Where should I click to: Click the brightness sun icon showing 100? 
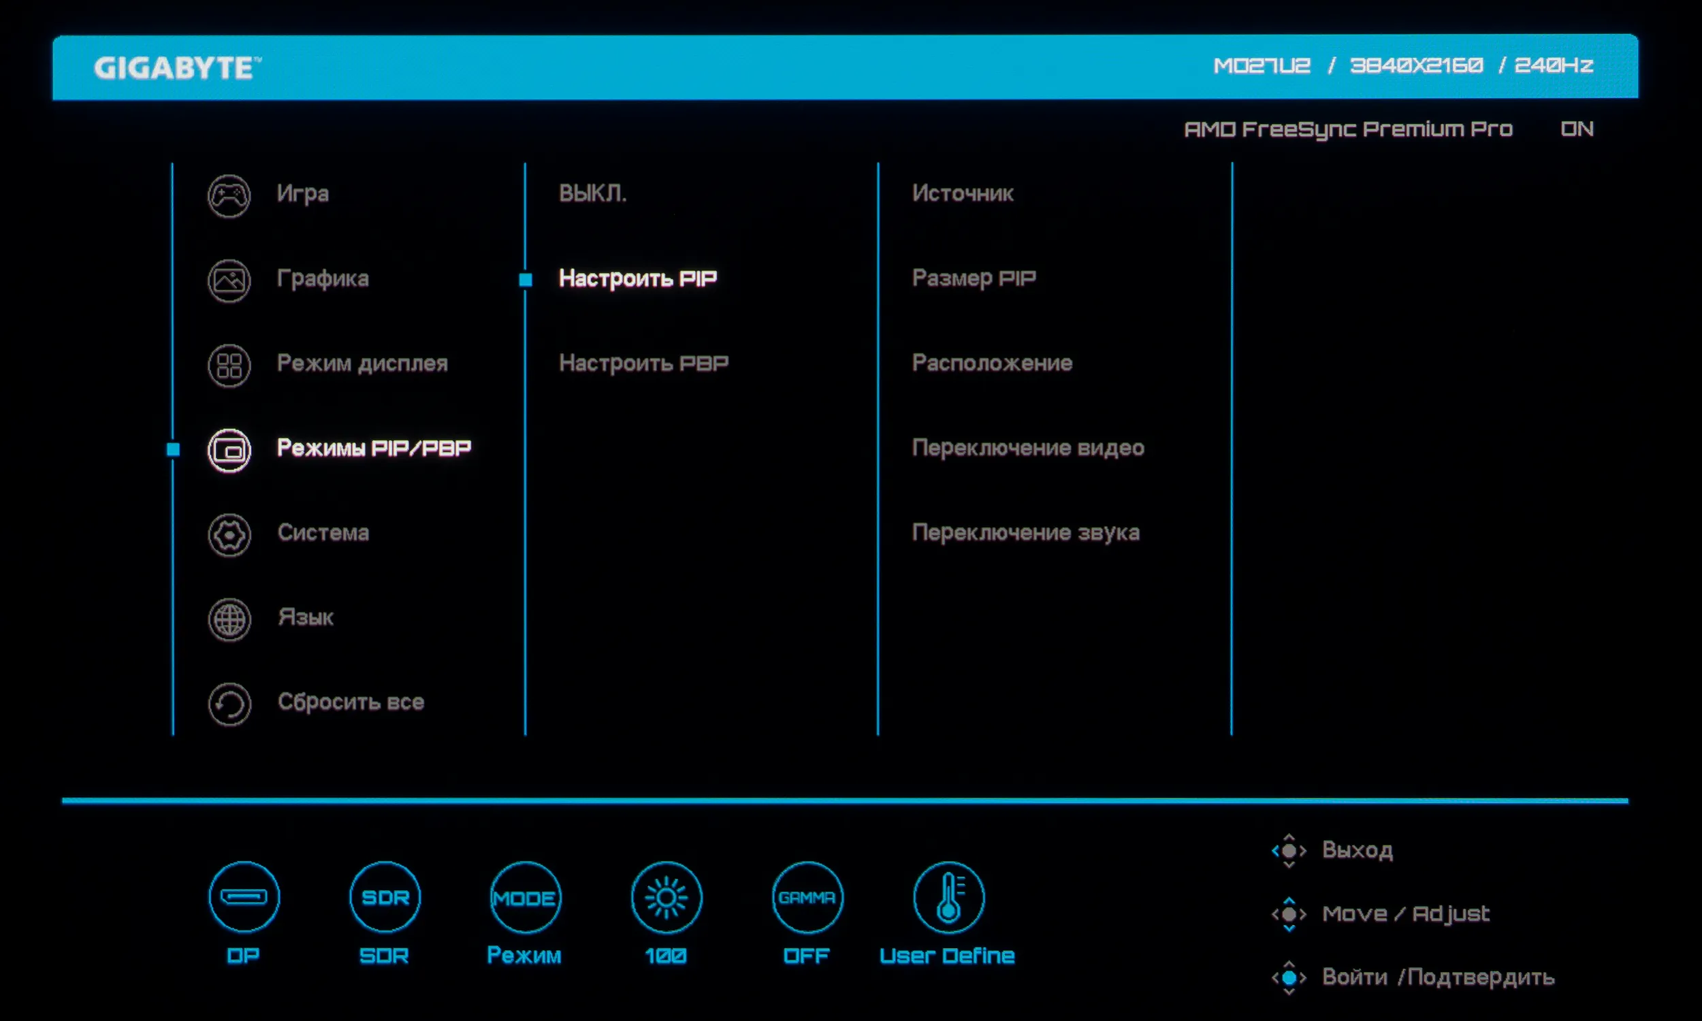pyautogui.click(x=666, y=897)
